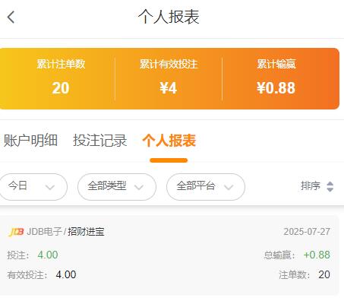
Task: Switch to the 投注记录 tab
Action: point(99,140)
